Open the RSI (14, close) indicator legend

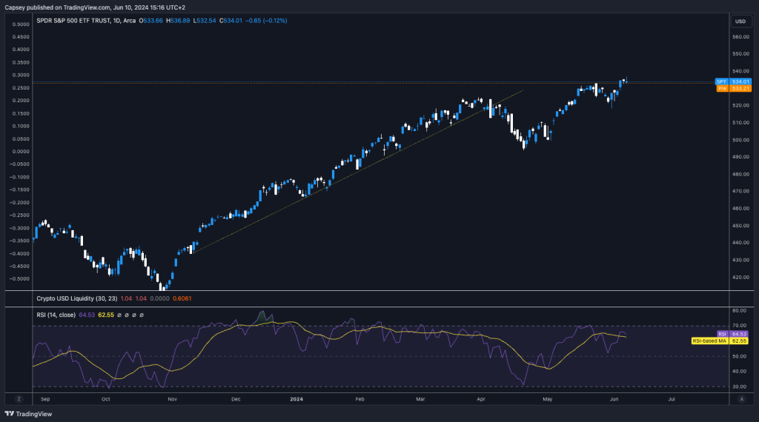coord(65,315)
